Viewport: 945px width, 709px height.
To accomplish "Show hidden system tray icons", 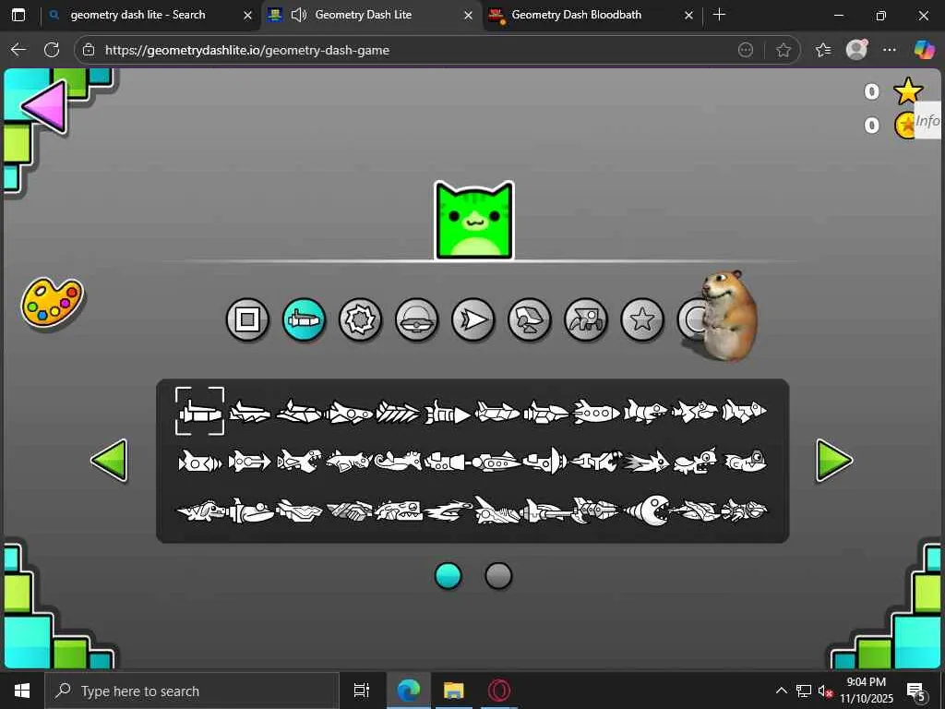I will (781, 691).
